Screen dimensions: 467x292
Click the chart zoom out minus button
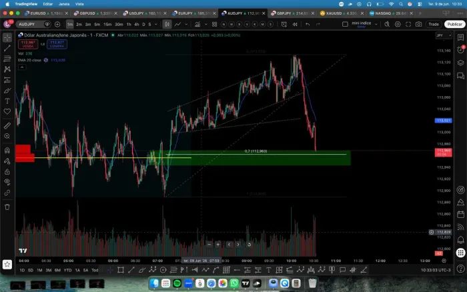[209, 245]
